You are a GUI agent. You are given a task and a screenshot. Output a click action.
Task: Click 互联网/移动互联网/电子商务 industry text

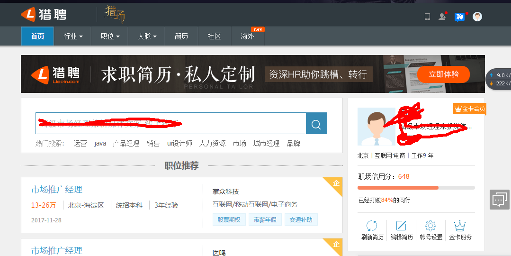coord(255,204)
